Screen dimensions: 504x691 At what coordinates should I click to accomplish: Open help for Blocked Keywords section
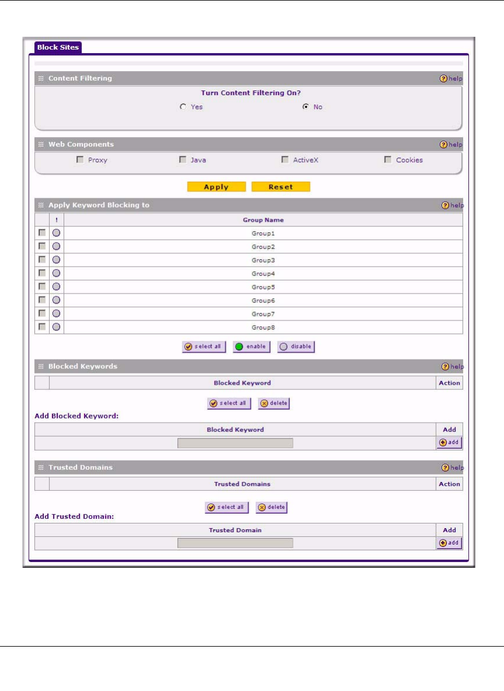click(453, 367)
